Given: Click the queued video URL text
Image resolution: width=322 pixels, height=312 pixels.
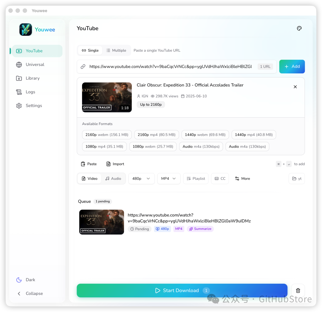Looking at the screenshot, I should coord(189,218).
